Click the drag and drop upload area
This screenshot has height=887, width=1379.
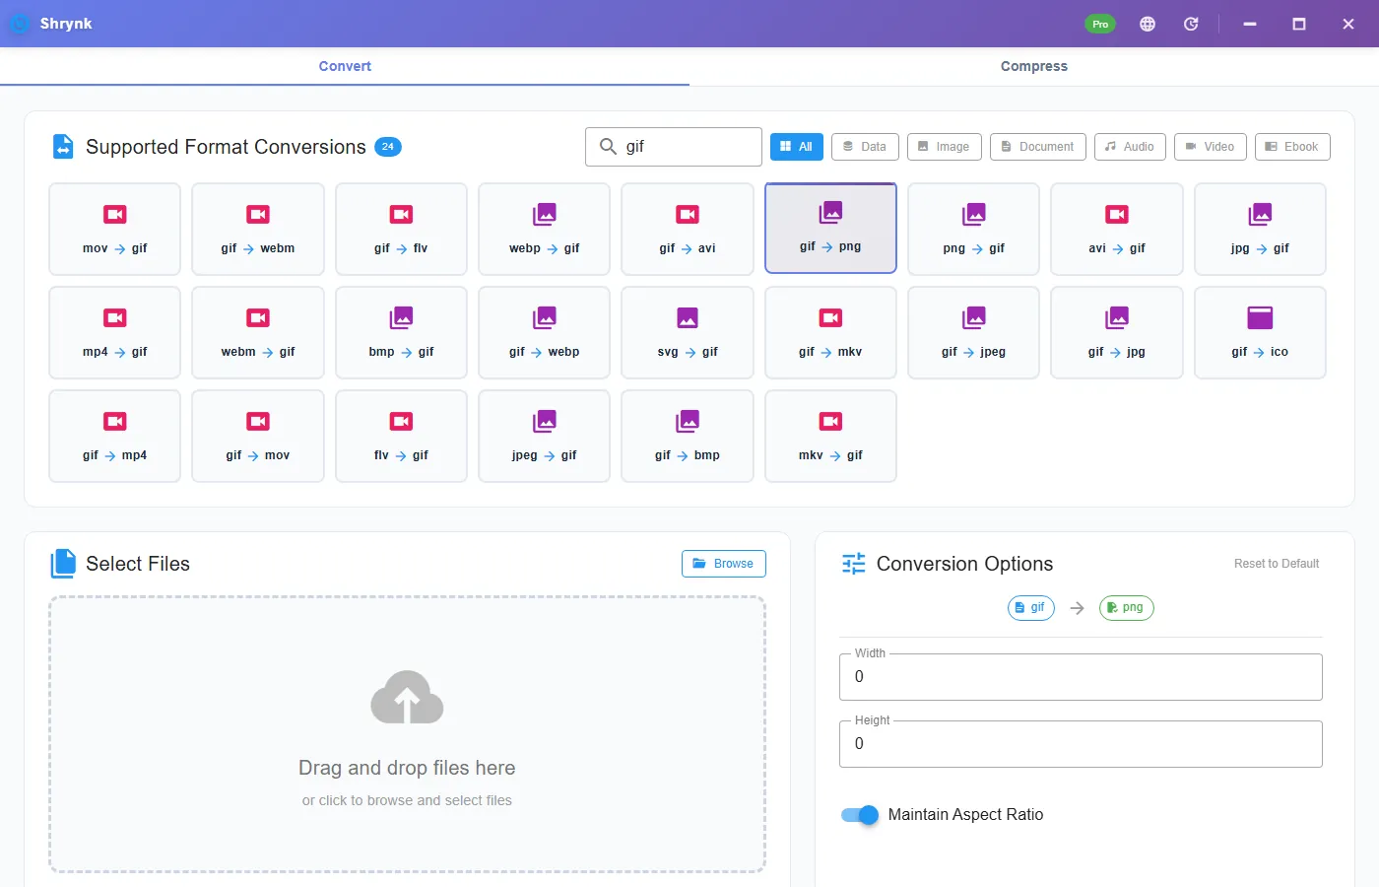[407, 734]
